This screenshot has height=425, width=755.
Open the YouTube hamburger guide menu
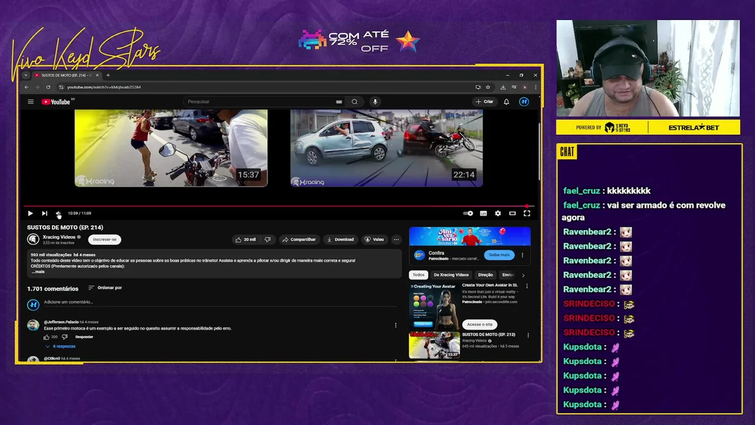(31, 102)
